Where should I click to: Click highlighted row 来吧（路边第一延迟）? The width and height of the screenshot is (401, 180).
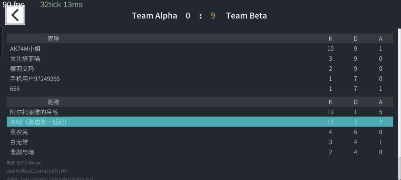(200, 122)
